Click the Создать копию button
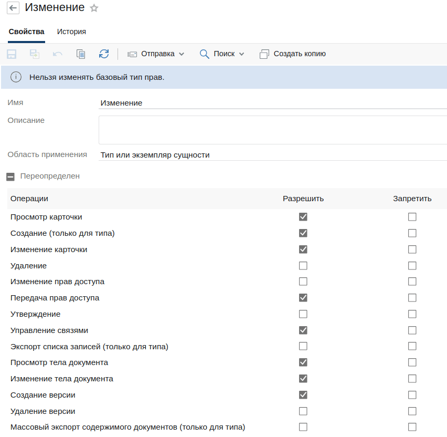The width and height of the screenshot is (447, 437). (293, 54)
